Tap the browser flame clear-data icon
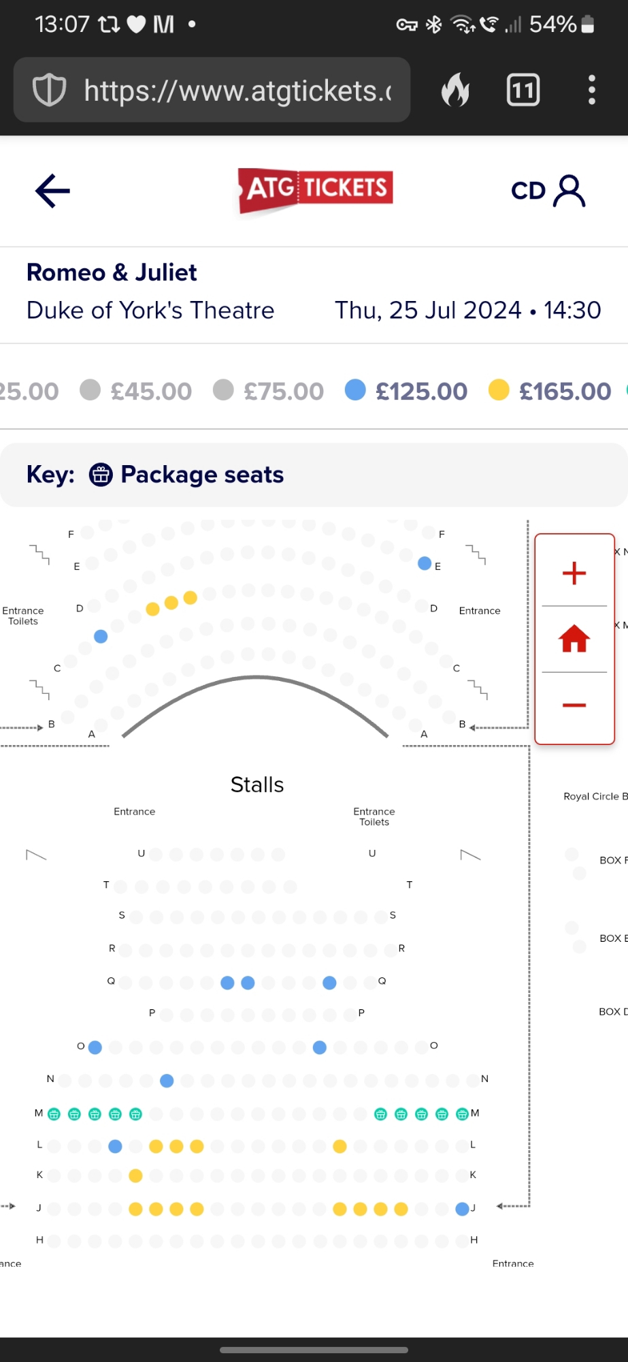Screen dimensions: 628x1362 pos(456,90)
